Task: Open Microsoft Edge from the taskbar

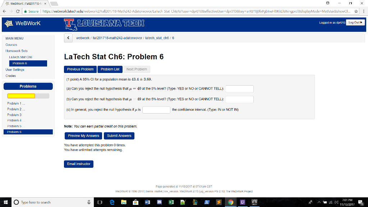Action: point(112,202)
